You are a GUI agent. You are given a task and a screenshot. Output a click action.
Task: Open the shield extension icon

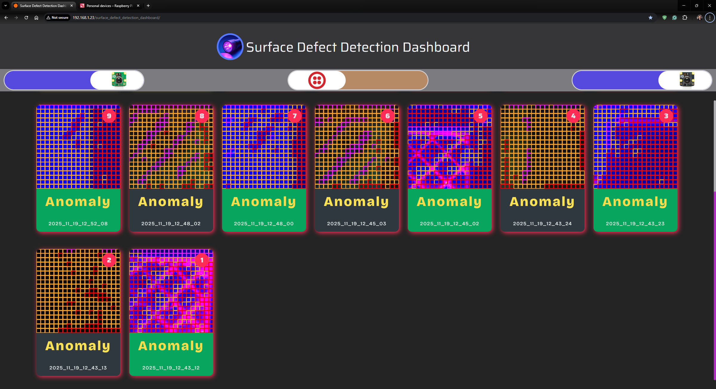point(664,18)
